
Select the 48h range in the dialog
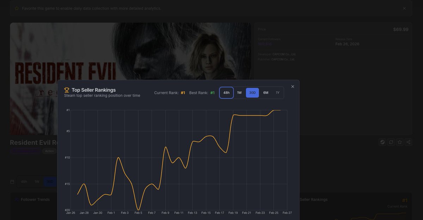pyautogui.click(x=226, y=93)
